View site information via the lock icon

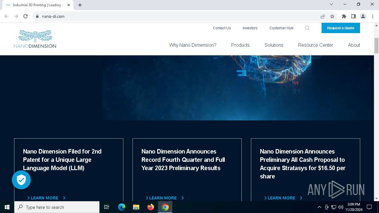pos(37,16)
